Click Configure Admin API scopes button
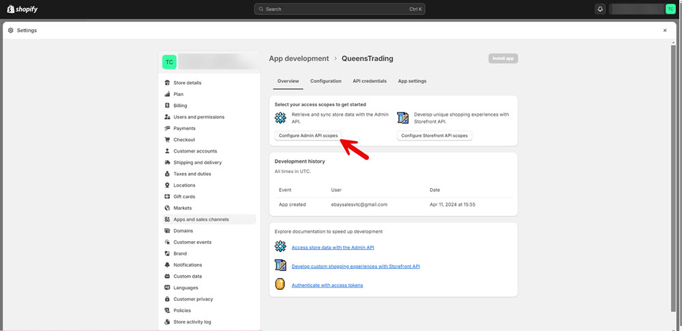682x331 pixels. click(x=308, y=136)
